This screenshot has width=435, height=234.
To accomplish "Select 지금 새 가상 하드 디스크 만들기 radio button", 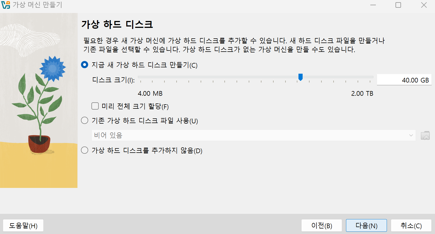I will 85,65.
